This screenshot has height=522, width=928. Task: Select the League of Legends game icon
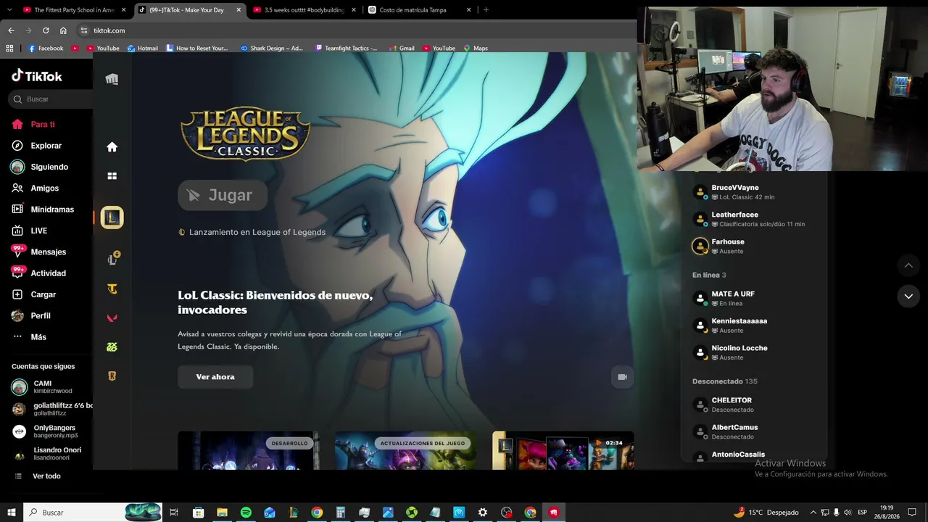(112, 259)
